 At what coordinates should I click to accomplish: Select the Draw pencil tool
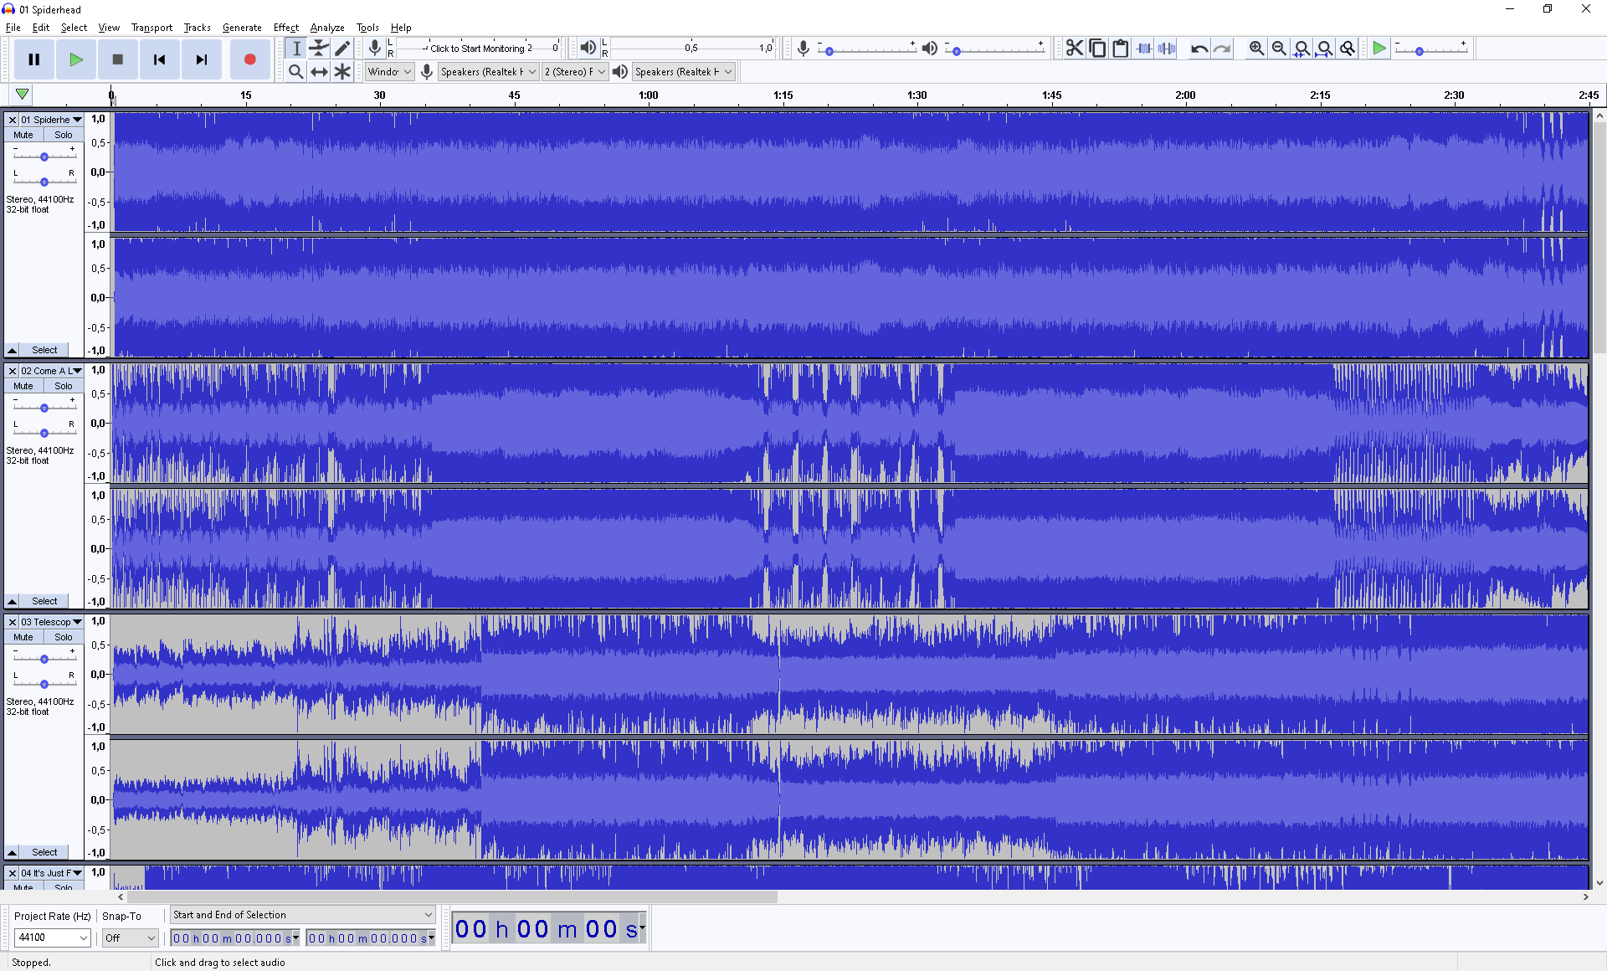(342, 48)
